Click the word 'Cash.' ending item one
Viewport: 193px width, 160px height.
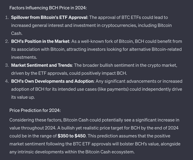pyautogui.click(x=17, y=33)
